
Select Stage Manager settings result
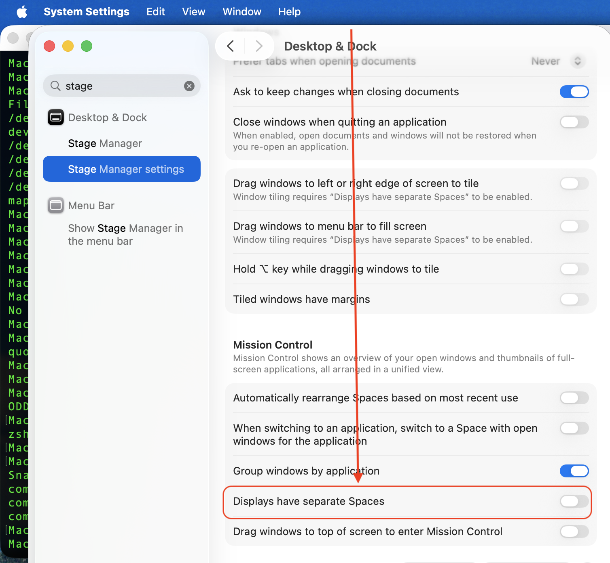tap(122, 169)
